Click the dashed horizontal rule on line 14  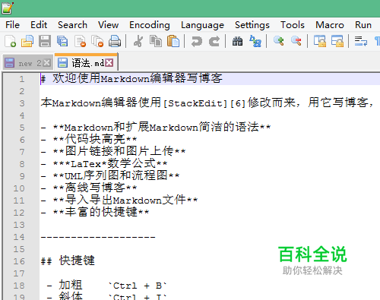98,237
